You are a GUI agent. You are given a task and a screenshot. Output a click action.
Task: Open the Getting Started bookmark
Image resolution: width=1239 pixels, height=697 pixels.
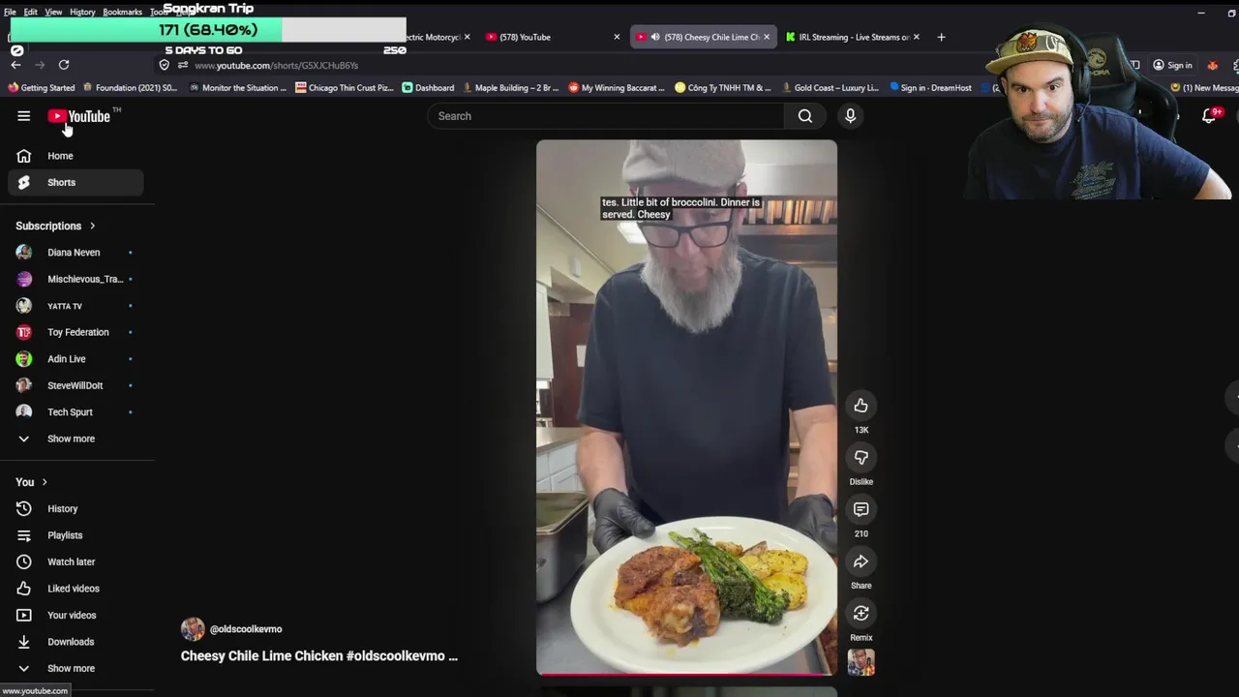41,88
